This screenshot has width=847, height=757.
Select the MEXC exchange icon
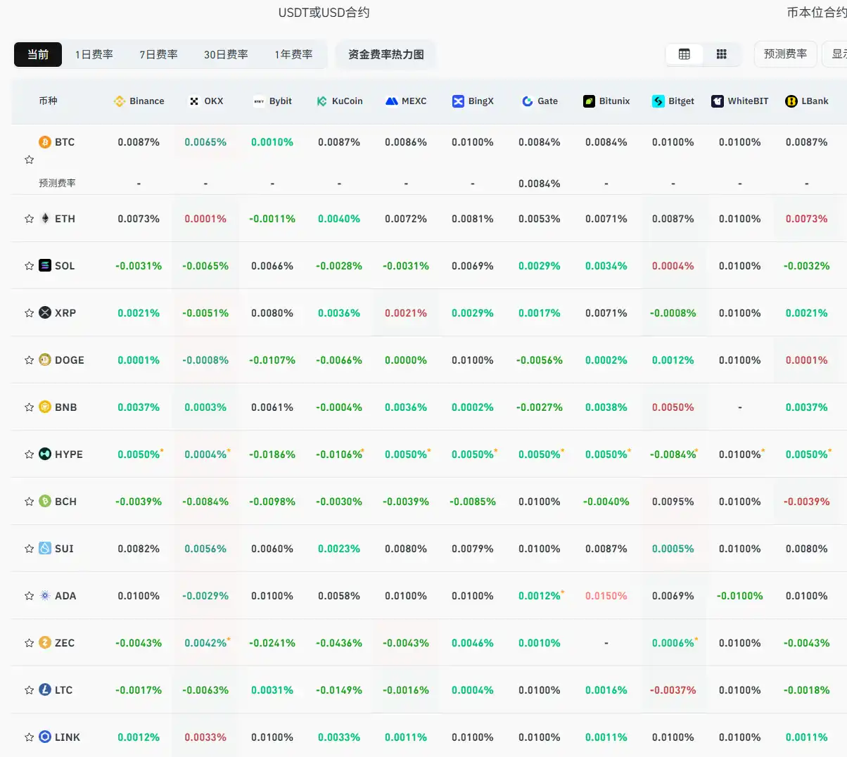point(391,101)
